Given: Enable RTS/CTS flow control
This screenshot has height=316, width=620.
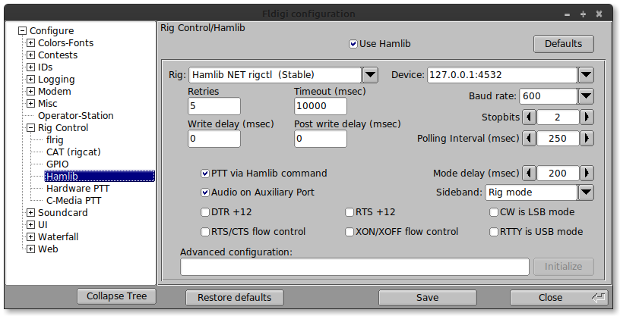Looking at the screenshot, I should pos(205,232).
